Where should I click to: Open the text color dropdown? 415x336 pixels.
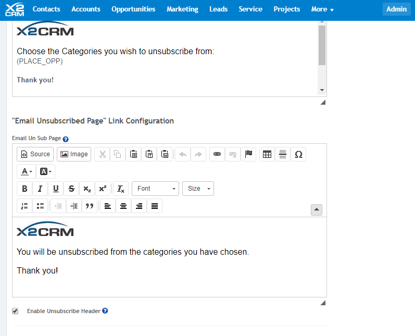(x=26, y=171)
